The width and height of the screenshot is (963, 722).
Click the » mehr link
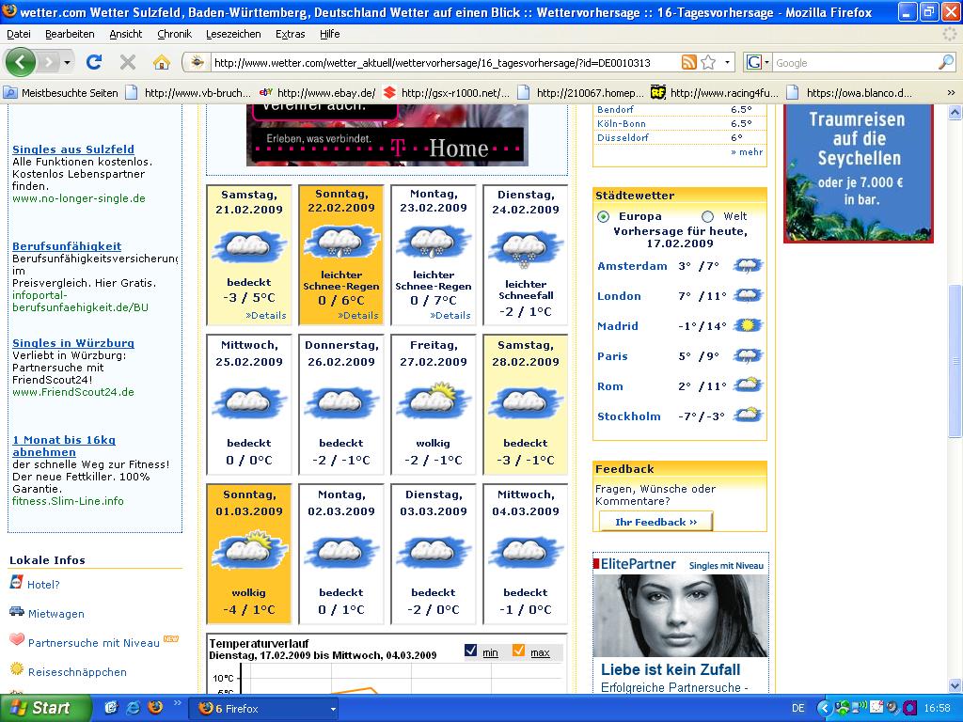point(747,151)
